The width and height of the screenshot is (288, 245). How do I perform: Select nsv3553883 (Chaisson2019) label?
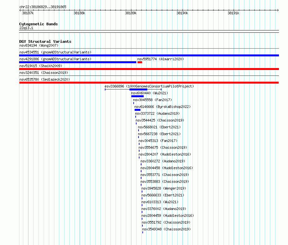[165, 181]
